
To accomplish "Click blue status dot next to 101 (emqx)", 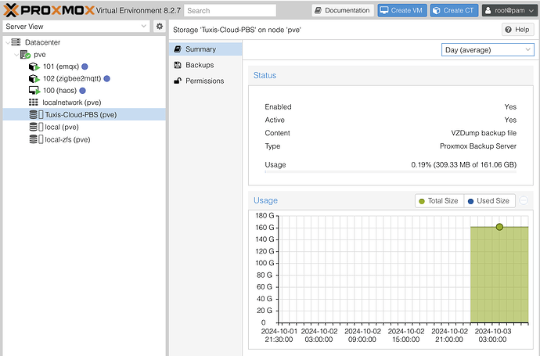I will tap(85, 67).
